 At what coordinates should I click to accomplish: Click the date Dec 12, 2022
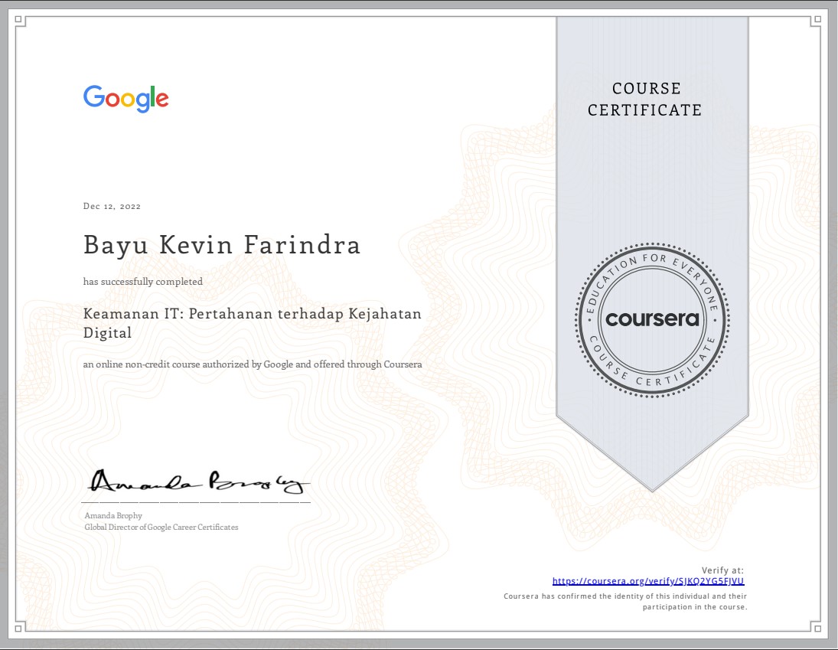coord(112,206)
